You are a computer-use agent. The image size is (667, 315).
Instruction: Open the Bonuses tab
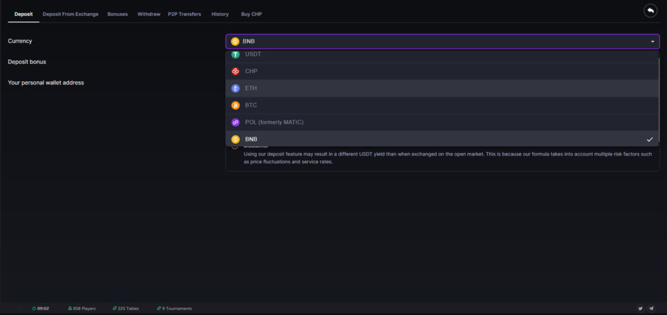(117, 14)
